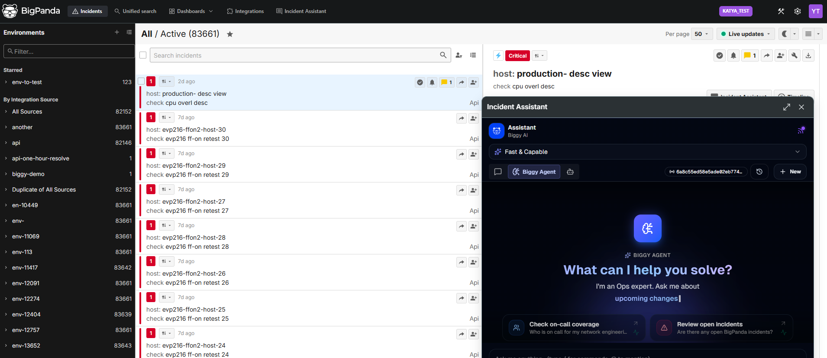Click the Critical severity badge
Screen dimensions: 827x358
tap(517, 55)
